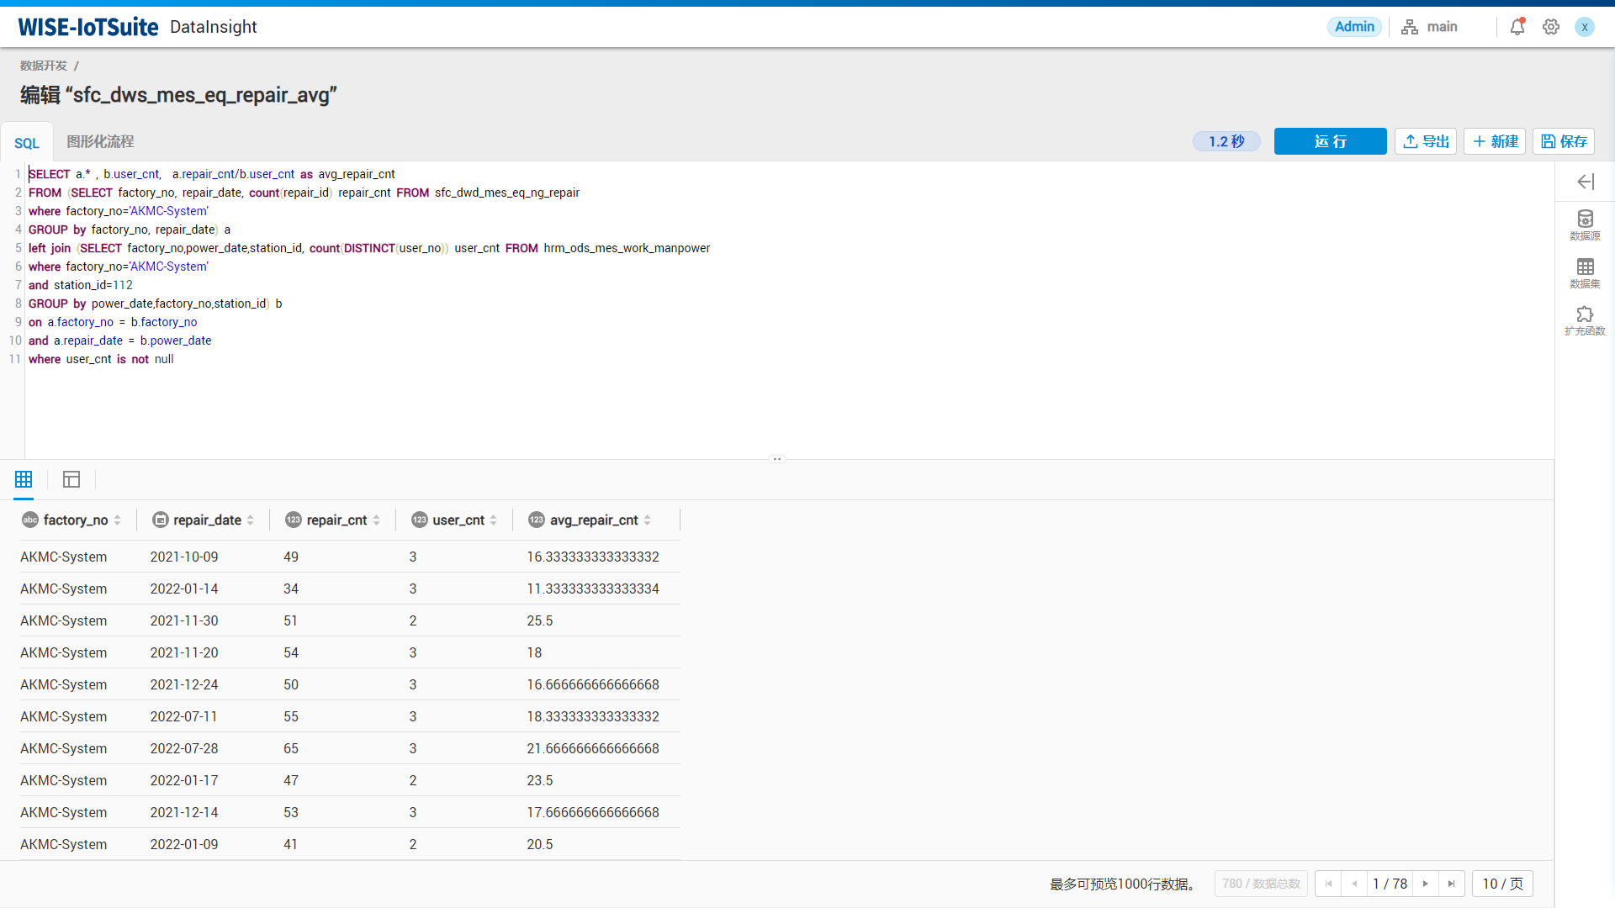Switch to grid table view icon

(24, 479)
